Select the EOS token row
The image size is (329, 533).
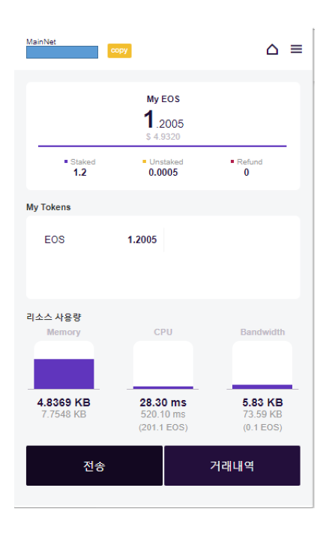click(100, 239)
